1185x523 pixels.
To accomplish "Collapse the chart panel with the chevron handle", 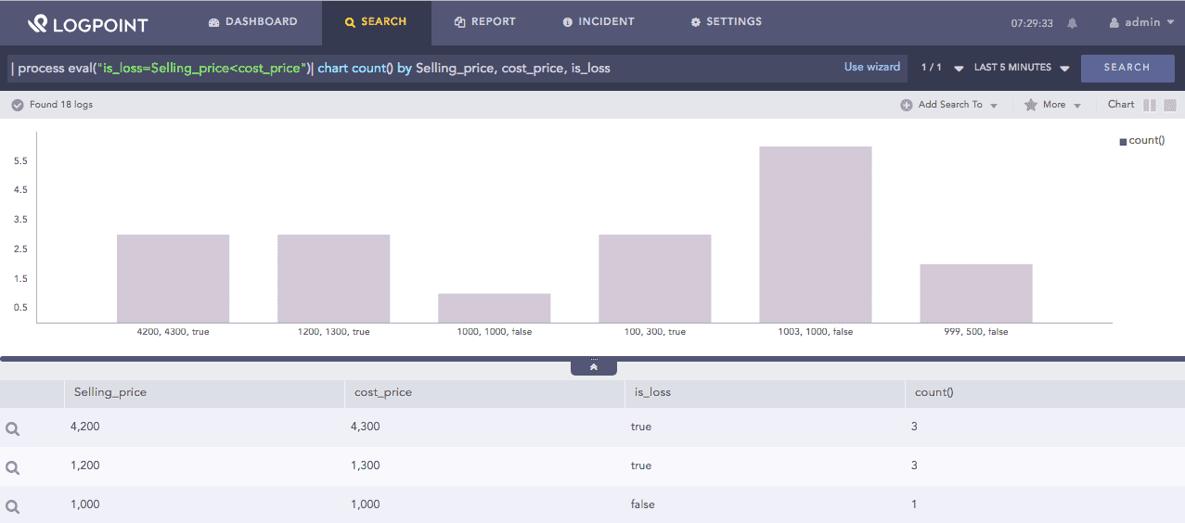I will 594,367.
